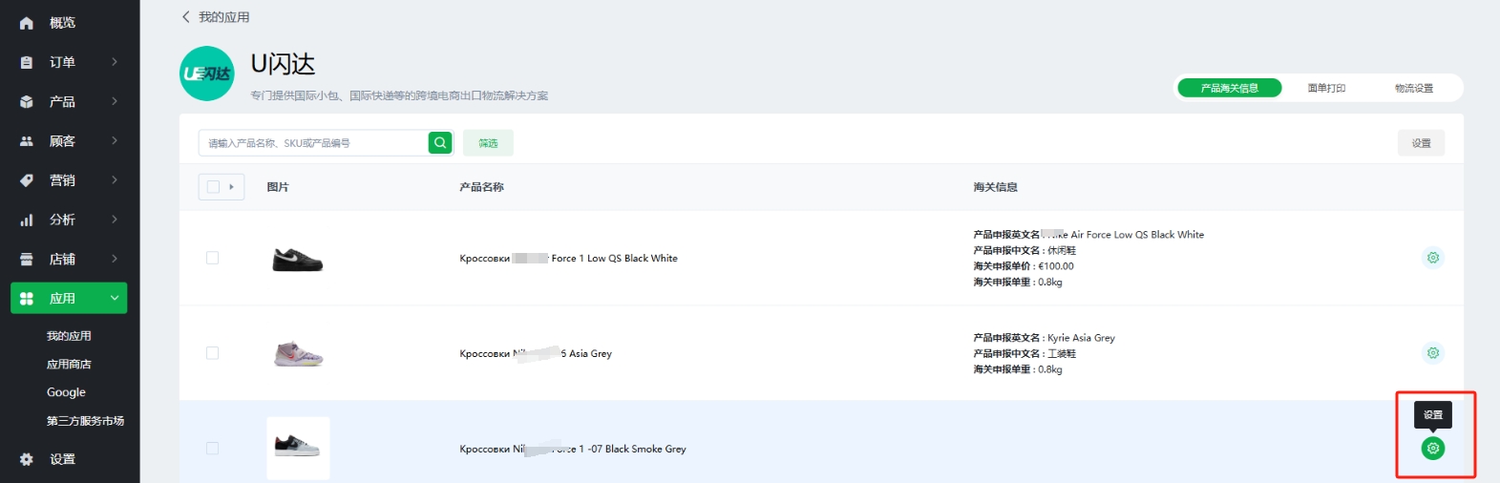Expand the 产品 sidebar menu chevron

[115, 101]
